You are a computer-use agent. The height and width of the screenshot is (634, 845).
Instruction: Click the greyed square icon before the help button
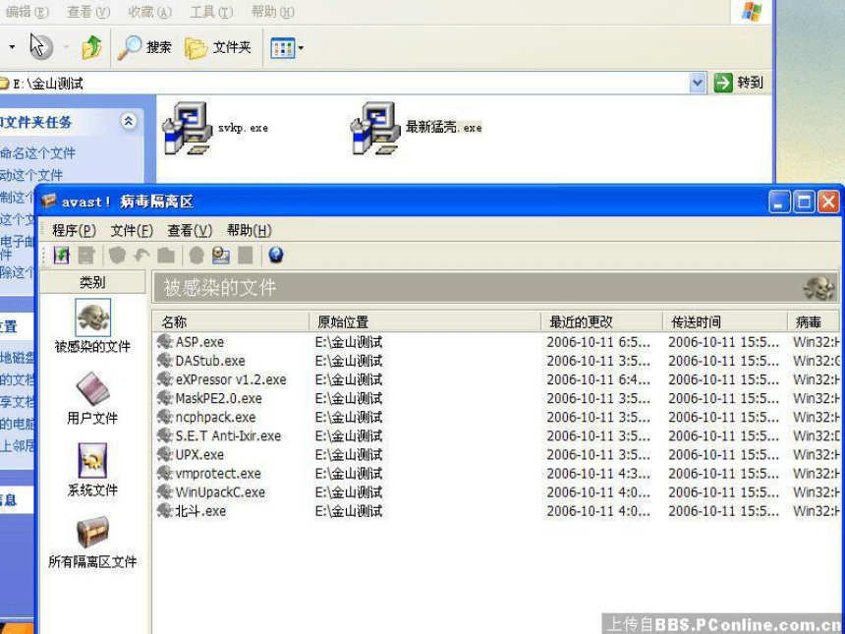click(x=246, y=255)
